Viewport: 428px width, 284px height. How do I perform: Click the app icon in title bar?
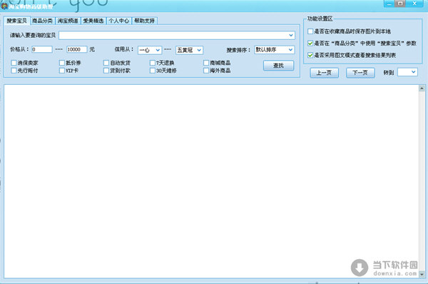[4, 6]
